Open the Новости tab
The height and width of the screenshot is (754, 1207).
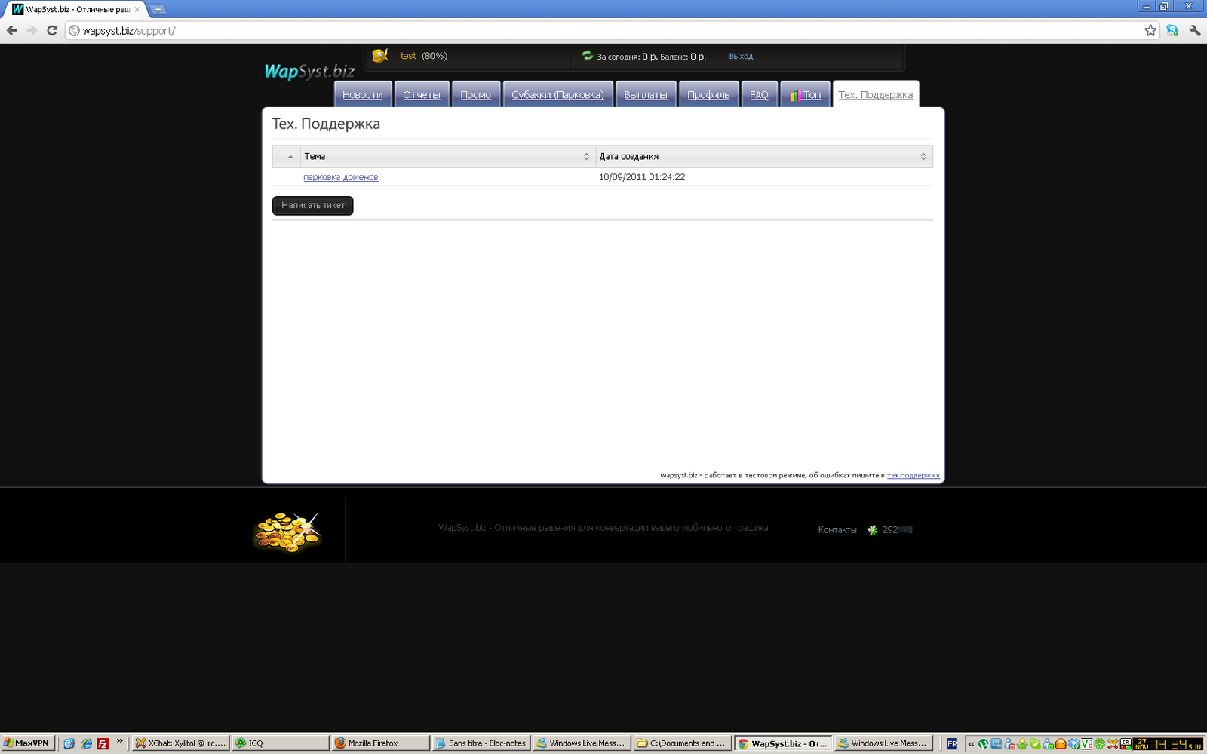pos(363,94)
